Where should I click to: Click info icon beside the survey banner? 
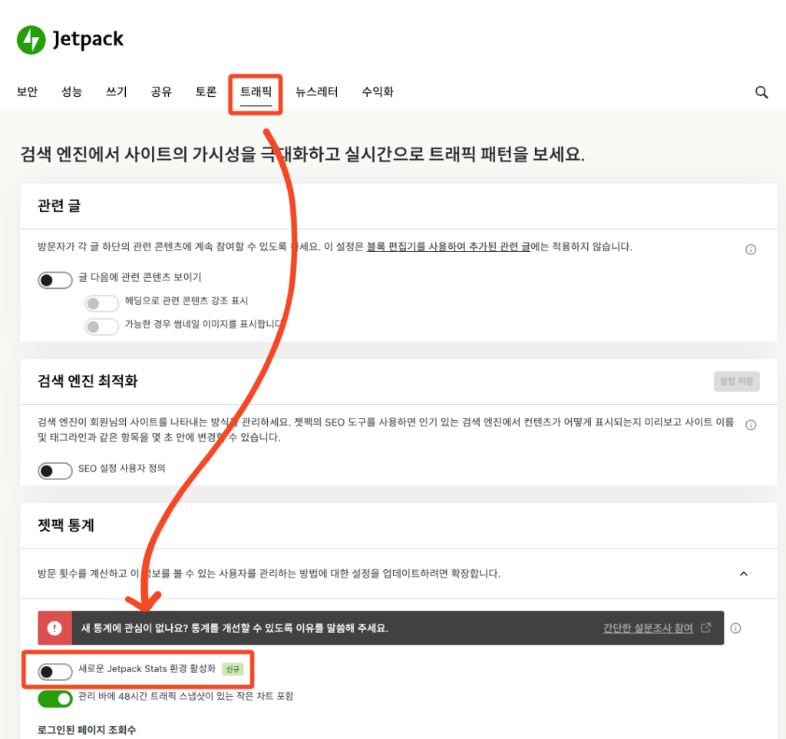tap(735, 628)
